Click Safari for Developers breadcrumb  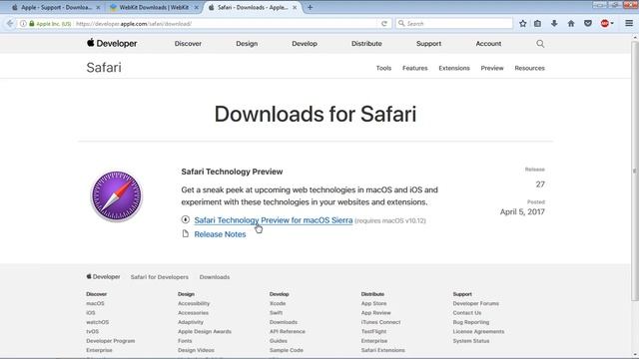click(160, 277)
